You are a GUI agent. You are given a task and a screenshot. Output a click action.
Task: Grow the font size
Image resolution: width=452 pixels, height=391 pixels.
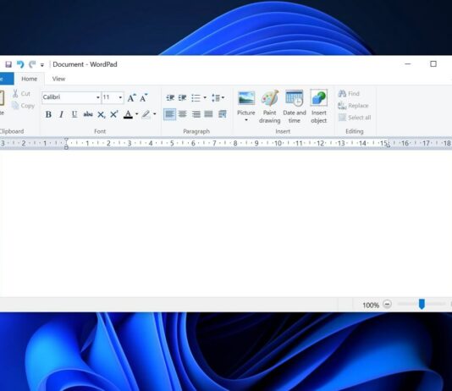point(131,97)
